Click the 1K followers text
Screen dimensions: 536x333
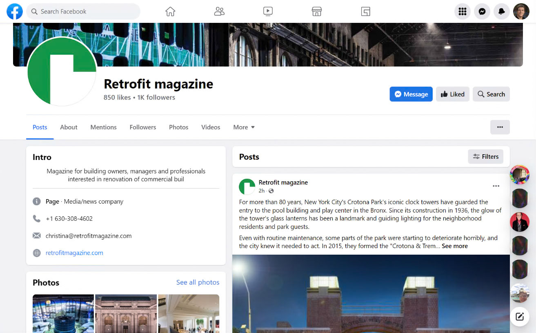coord(156,98)
